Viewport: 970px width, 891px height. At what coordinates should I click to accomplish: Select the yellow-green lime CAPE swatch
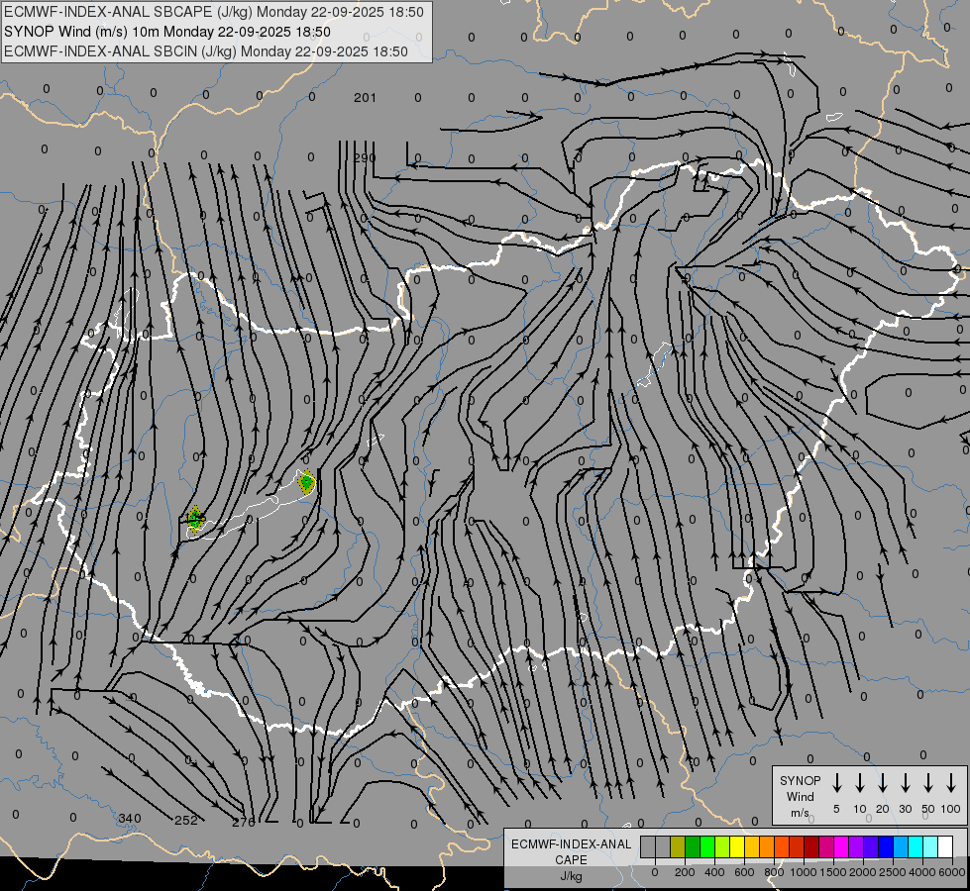722,846
